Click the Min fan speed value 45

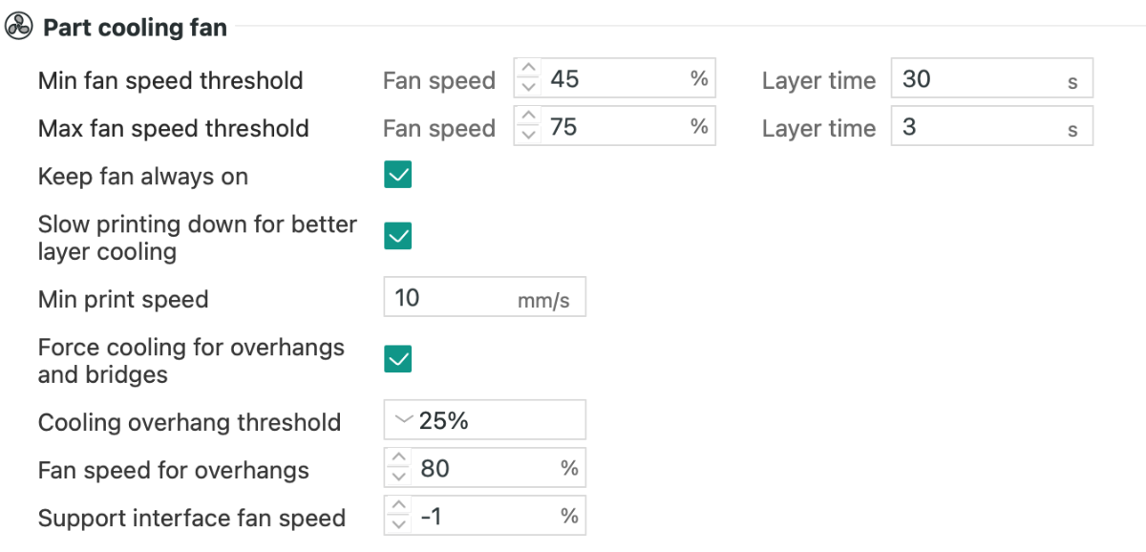(564, 79)
